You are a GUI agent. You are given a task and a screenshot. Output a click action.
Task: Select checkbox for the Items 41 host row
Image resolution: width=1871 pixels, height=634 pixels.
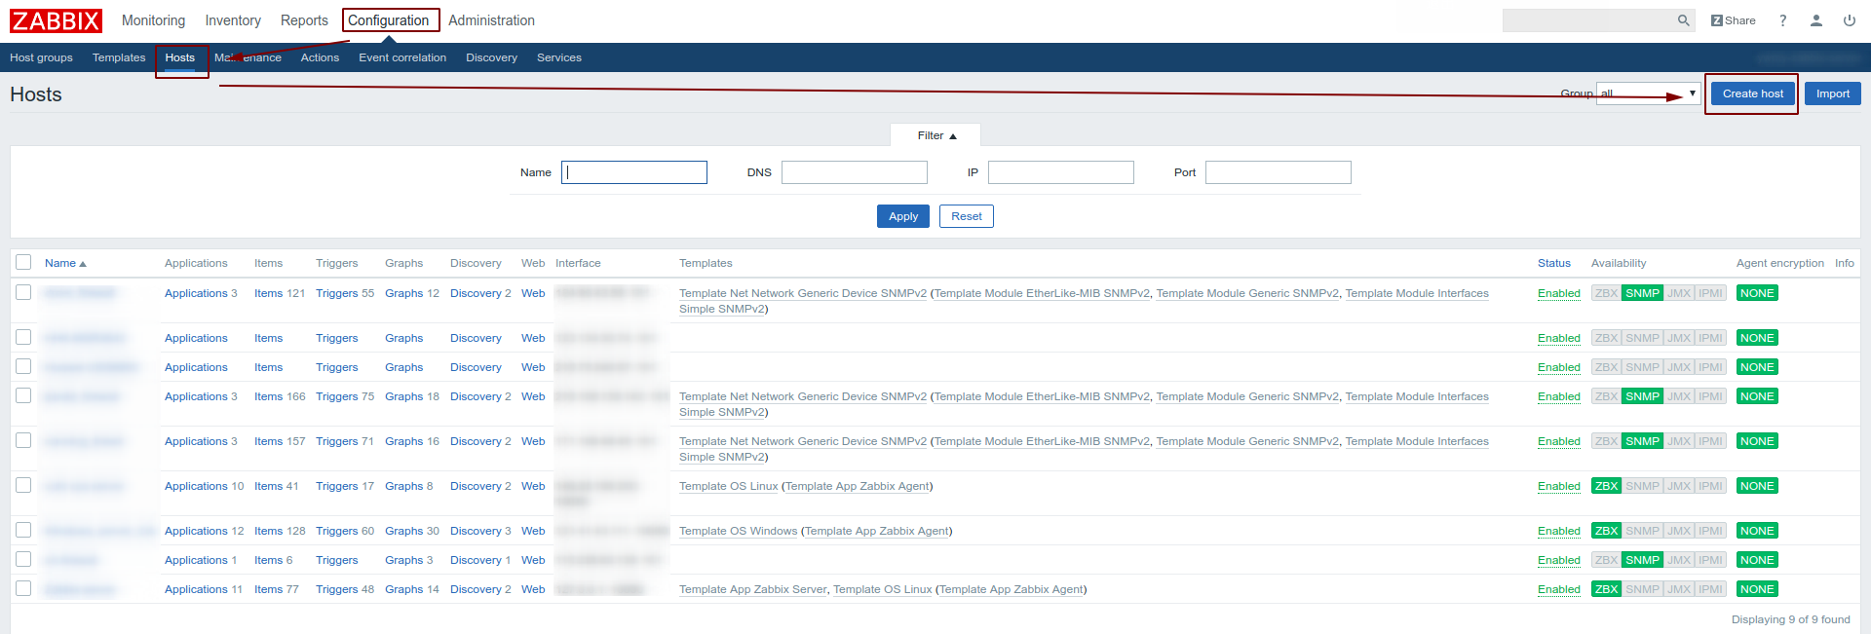(x=23, y=485)
